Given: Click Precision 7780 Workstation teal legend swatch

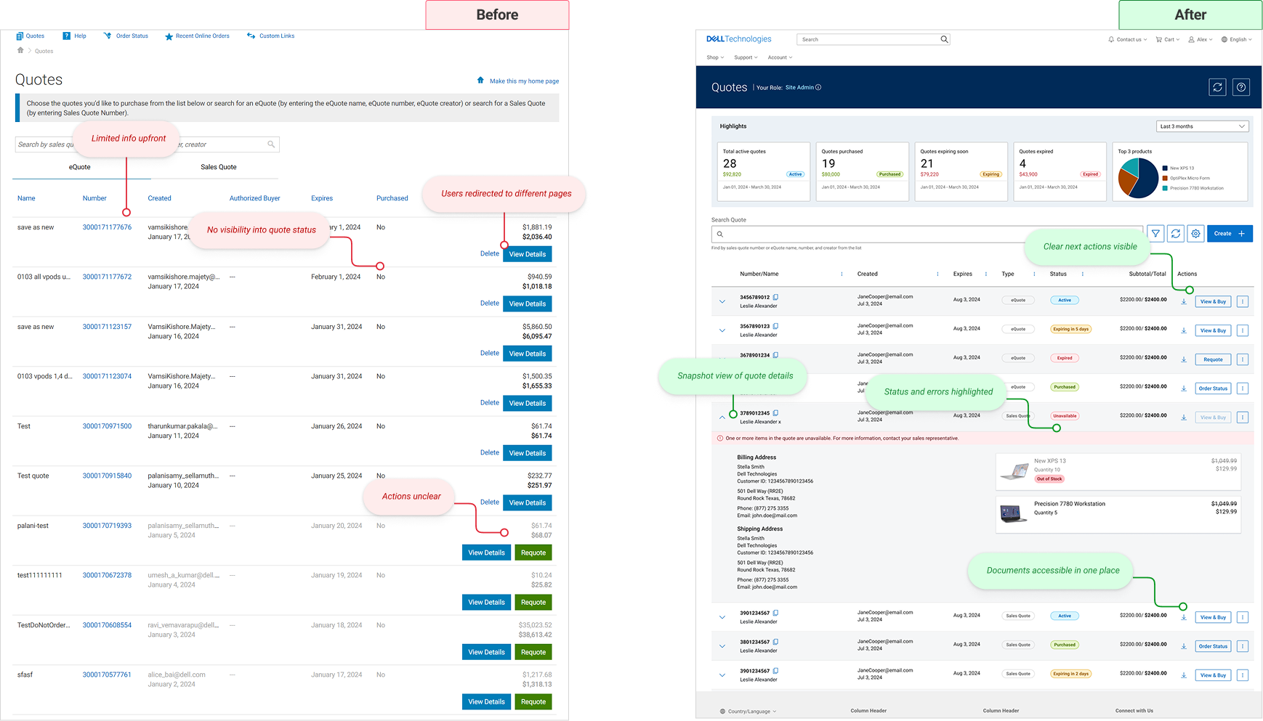Looking at the screenshot, I should tap(1166, 188).
